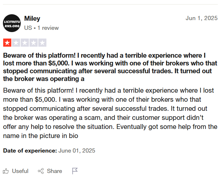Click the Jun 1, 2025 posting date
The width and height of the screenshot is (222, 184).
[202, 18]
